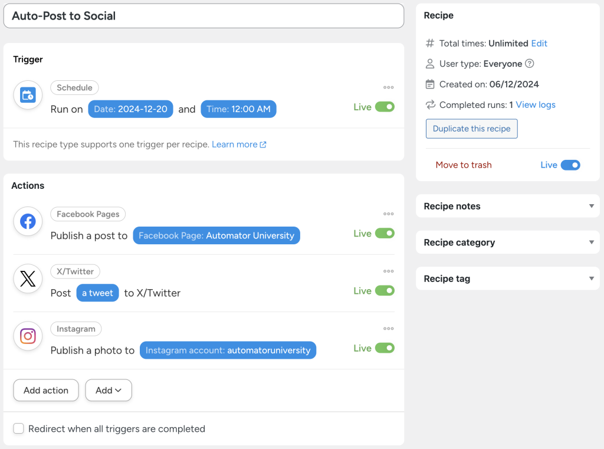Open the Facebook action's three-dot menu
604x449 pixels.
coord(388,214)
